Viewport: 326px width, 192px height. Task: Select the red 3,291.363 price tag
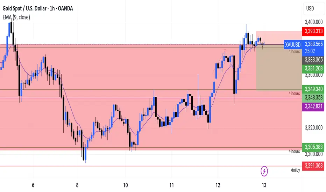click(313, 166)
